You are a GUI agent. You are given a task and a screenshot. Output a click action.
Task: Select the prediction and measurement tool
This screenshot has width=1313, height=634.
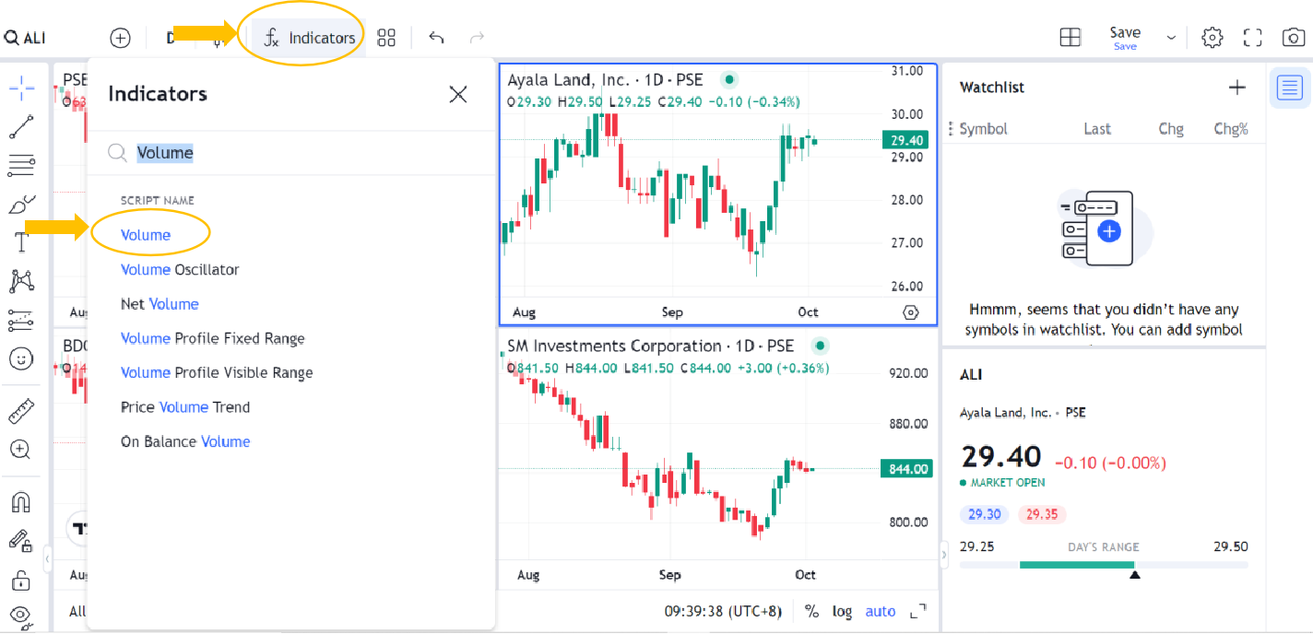coord(21,320)
